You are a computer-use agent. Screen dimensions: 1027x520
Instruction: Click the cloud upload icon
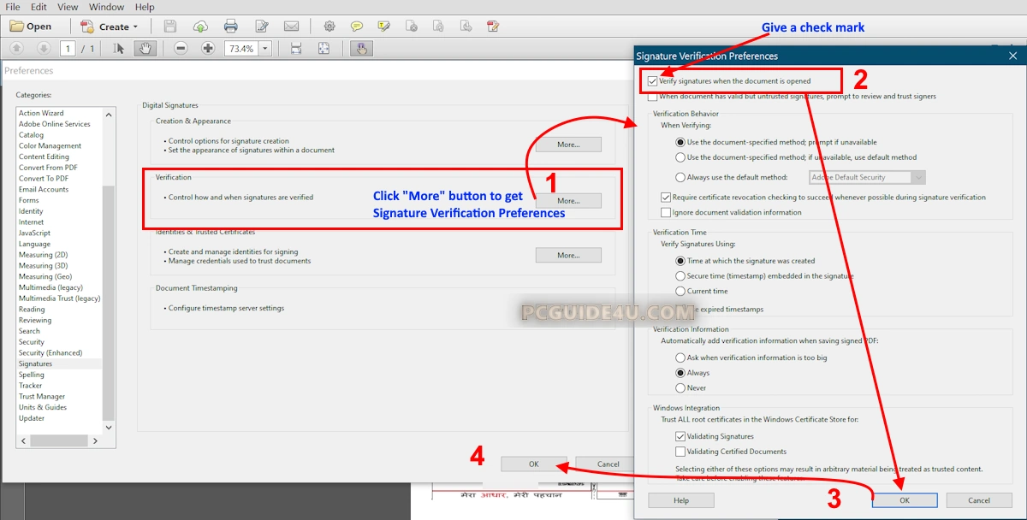(200, 27)
